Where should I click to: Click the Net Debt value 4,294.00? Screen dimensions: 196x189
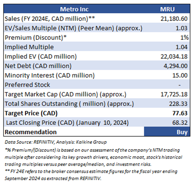tap(175, 66)
